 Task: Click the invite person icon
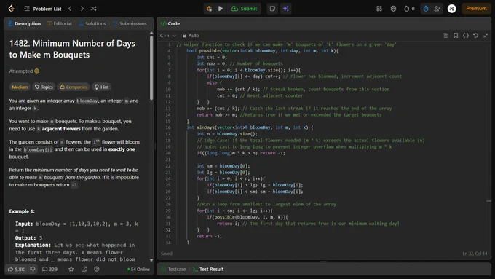[x=437, y=9]
